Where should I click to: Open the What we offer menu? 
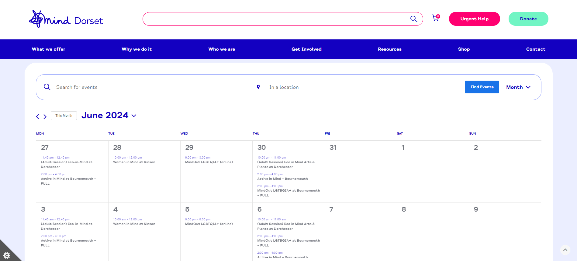coord(49,49)
